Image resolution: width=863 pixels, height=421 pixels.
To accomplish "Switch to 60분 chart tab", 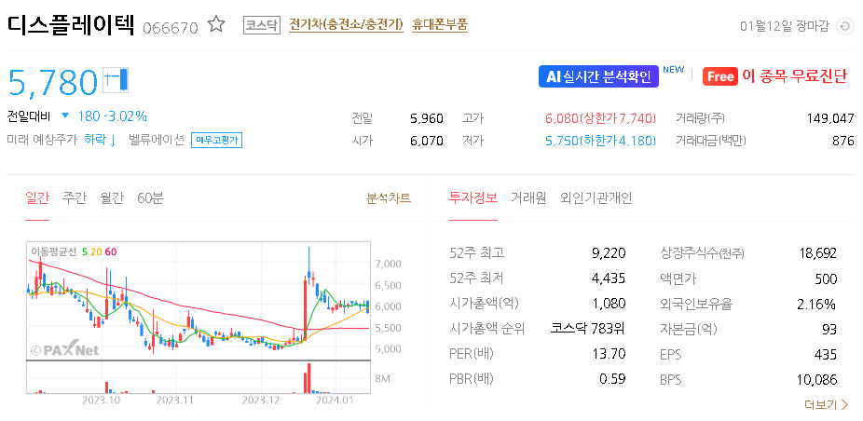I will click(x=150, y=198).
